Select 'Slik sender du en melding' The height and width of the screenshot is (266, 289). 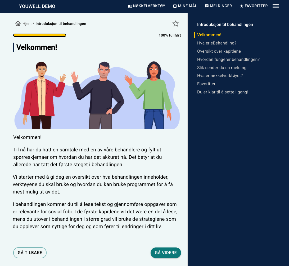(x=222, y=68)
